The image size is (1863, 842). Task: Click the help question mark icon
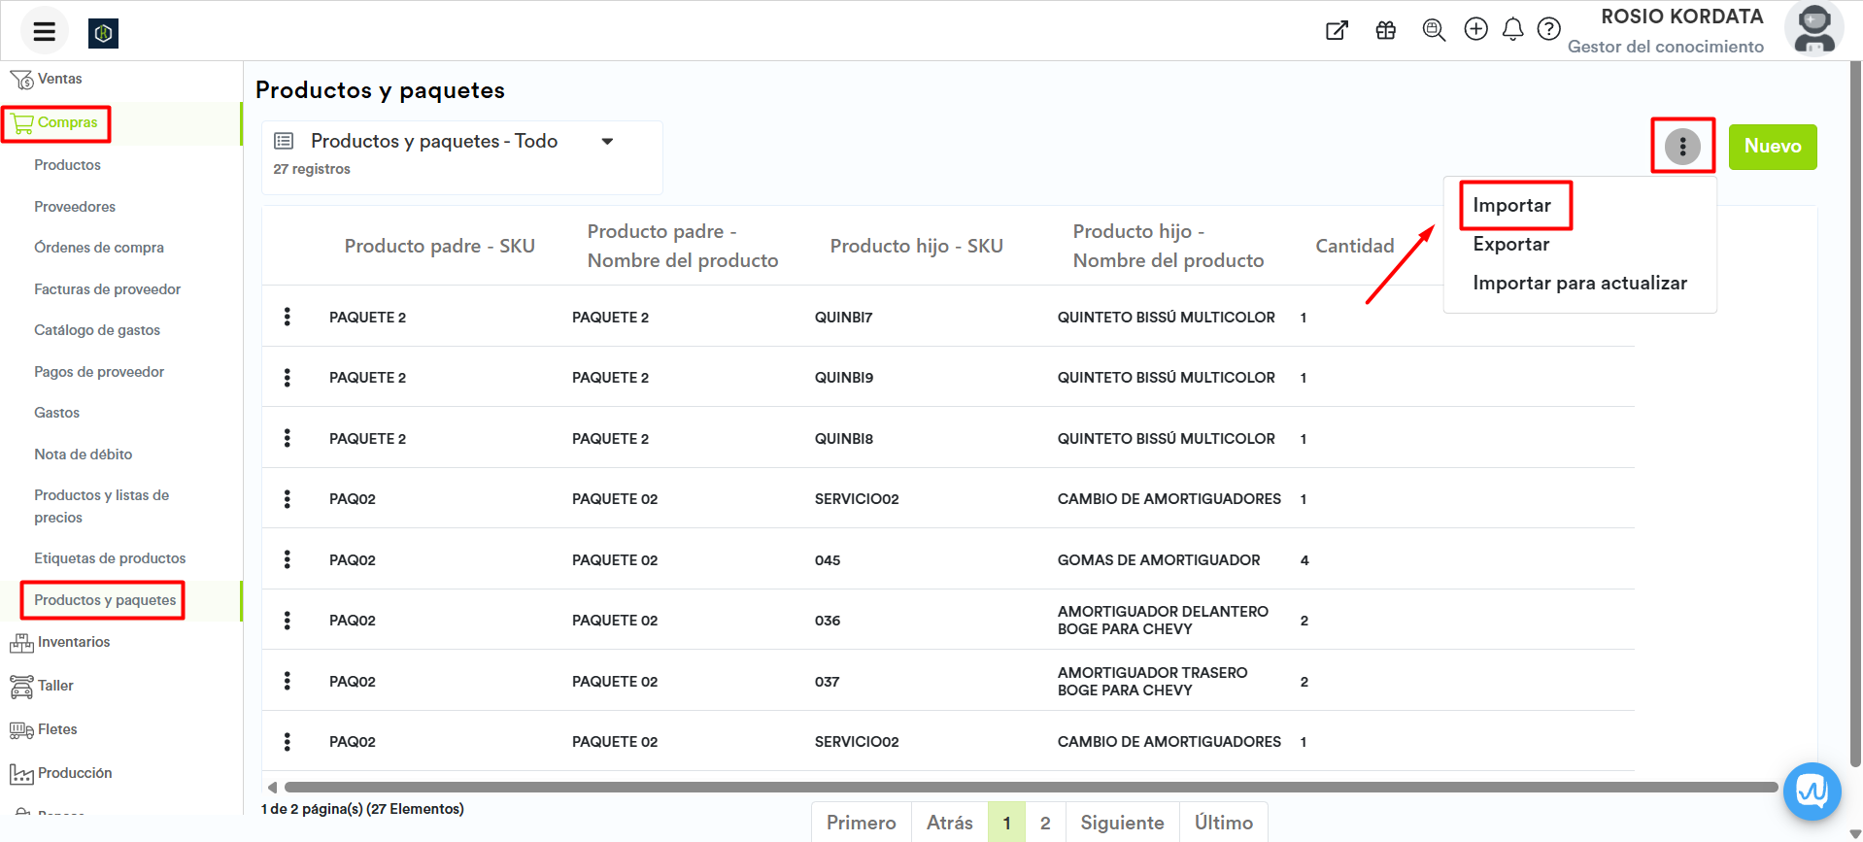pyautogui.click(x=1549, y=29)
